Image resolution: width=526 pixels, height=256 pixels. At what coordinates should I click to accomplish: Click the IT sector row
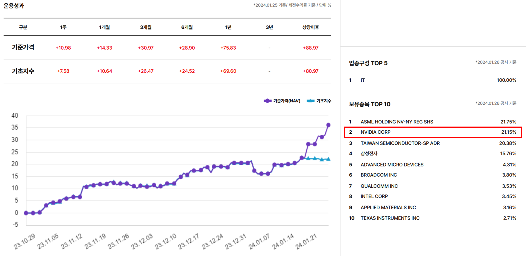[x=432, y=80]
